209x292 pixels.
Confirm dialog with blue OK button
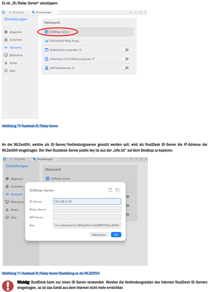116,235
